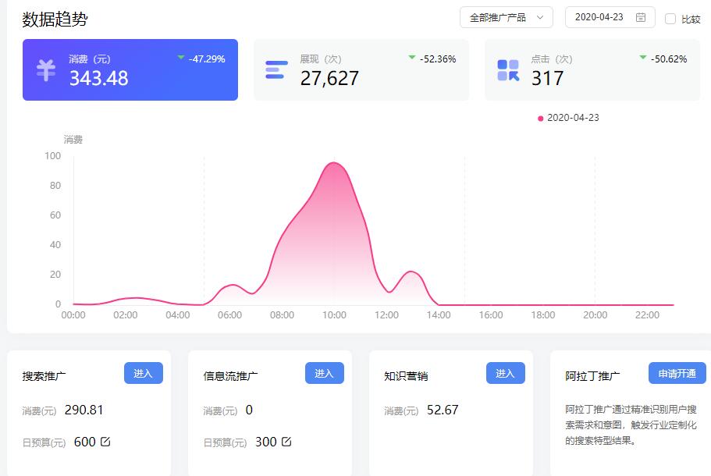Screen dimensions: 711x476
Task: Click the bars icon on the 展现 card
Action: click(275, 69)
